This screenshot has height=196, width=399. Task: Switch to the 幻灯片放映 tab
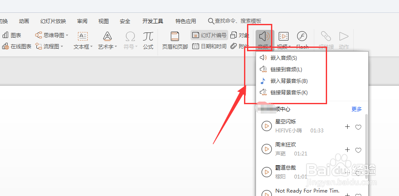point(53,21)
